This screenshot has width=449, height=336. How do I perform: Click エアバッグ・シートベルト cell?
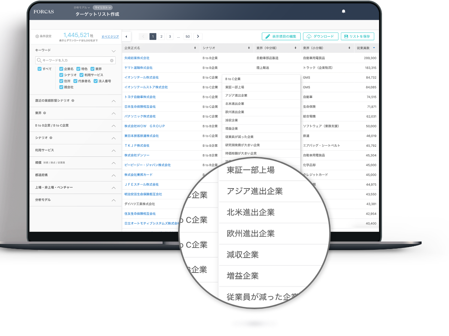tap(321, 145)
